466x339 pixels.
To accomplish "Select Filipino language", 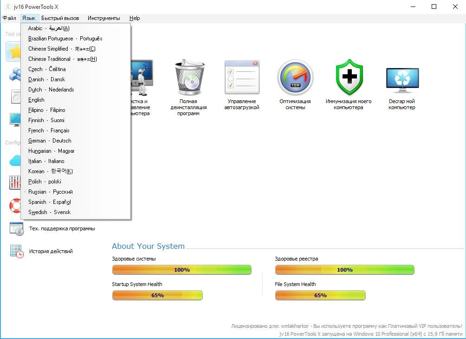I will (x=76, y=110).
